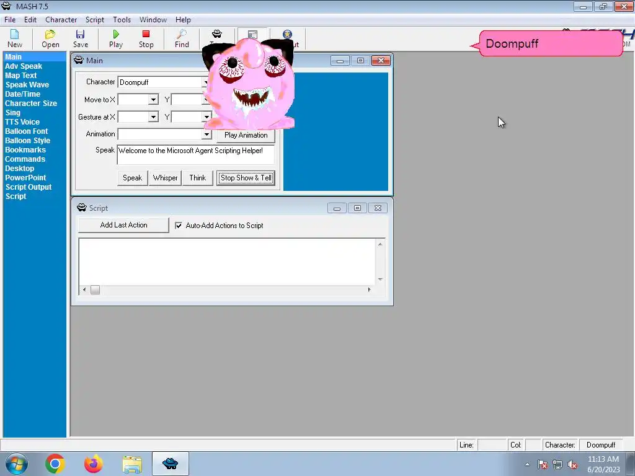The height and width of the screenshot is (476, 635).
Task: Expand the Gesture at X dropdown
Action: pyautogui.click(x=153, y=117)
